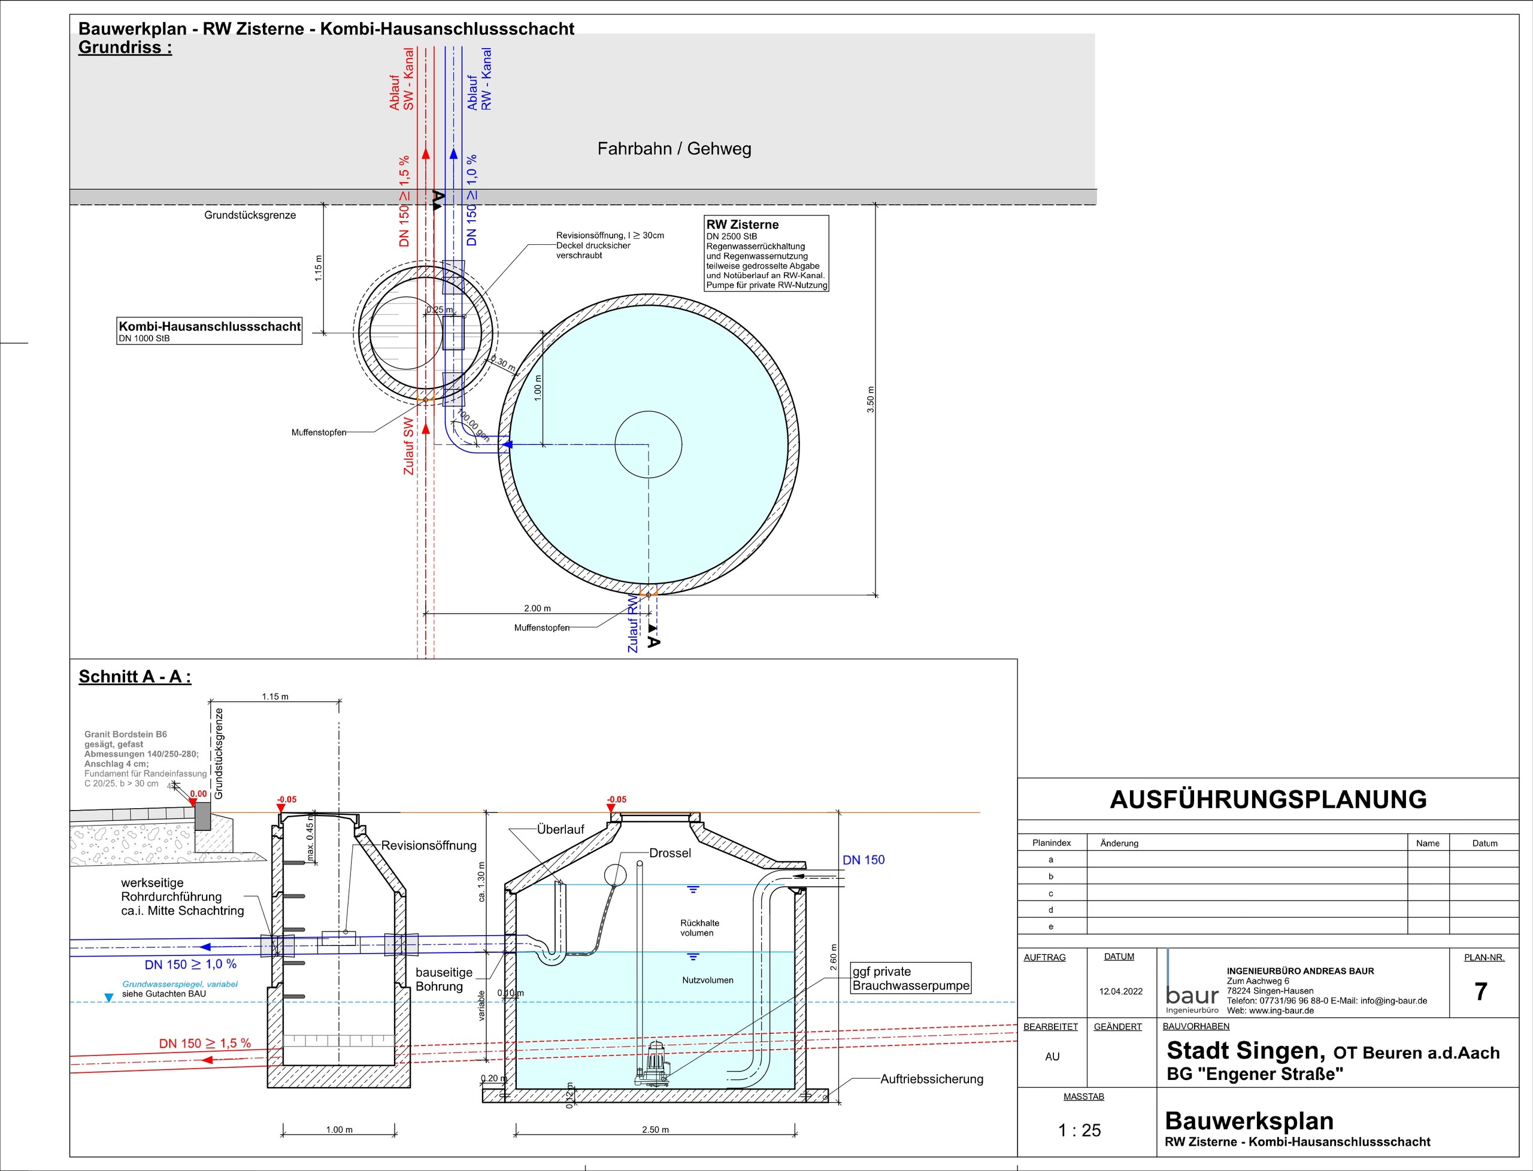1533x1171 pixels.
Task: Click the blue Grundwasserspiegel triangle marker
Action: [x=109, y=998]
